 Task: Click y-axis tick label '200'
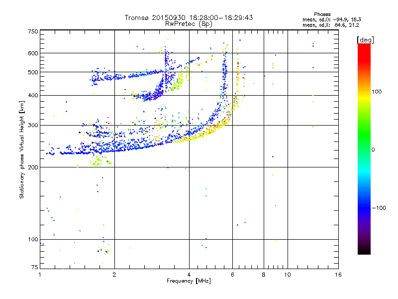coord(33,167)
